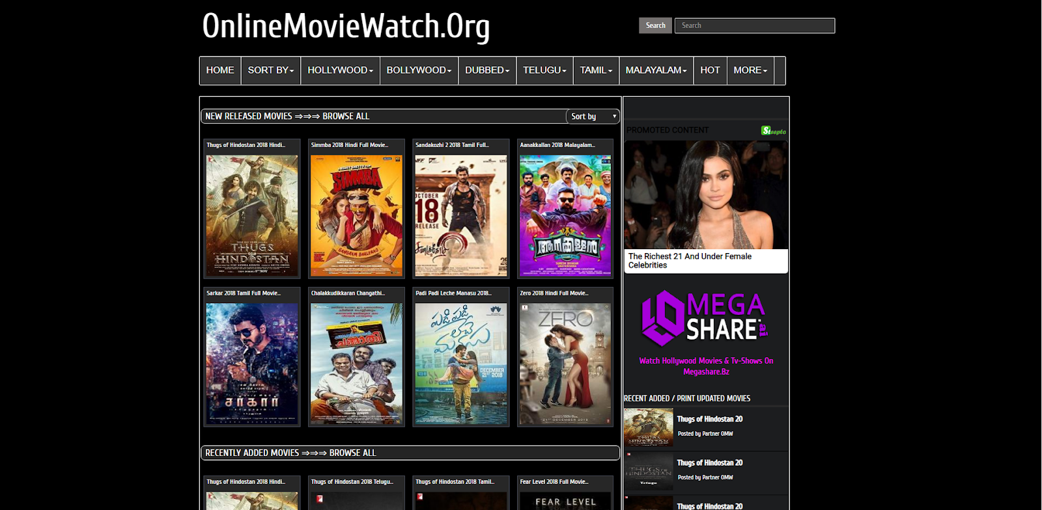Screen dimensions: 1042x510
Task: Click title 'Padi Padi Leche Manasu 2018..'
Action: coord(454,293)
